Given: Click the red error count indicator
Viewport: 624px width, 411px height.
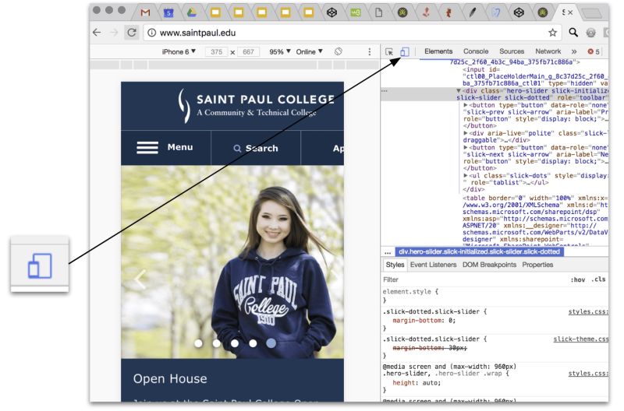Looking at the screenshot, I should coord(594,51).
